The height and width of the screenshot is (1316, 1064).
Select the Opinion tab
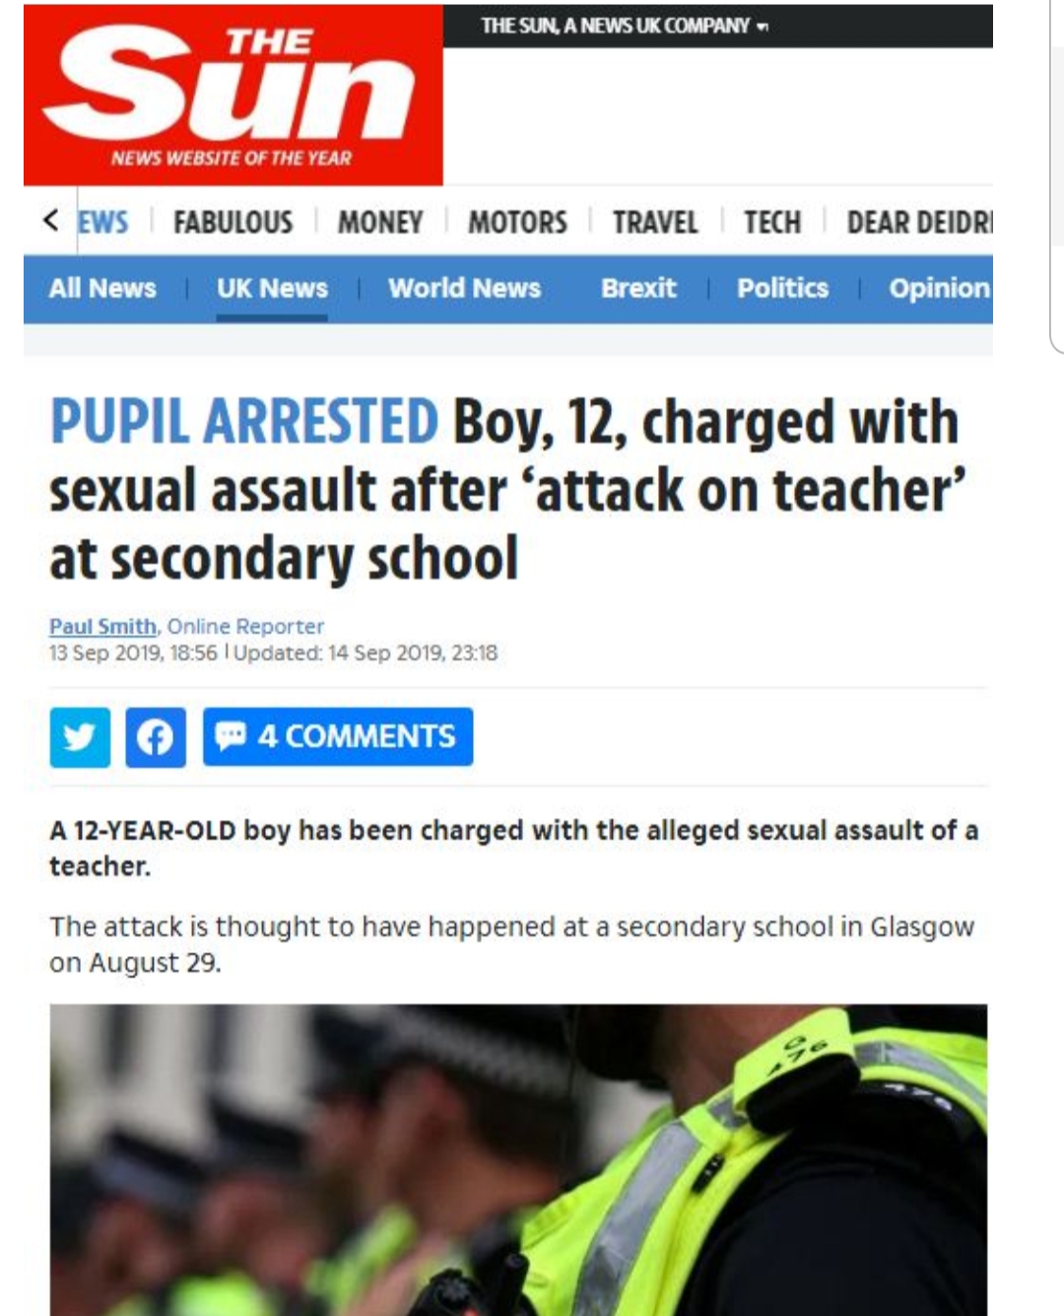pos(940,288)
